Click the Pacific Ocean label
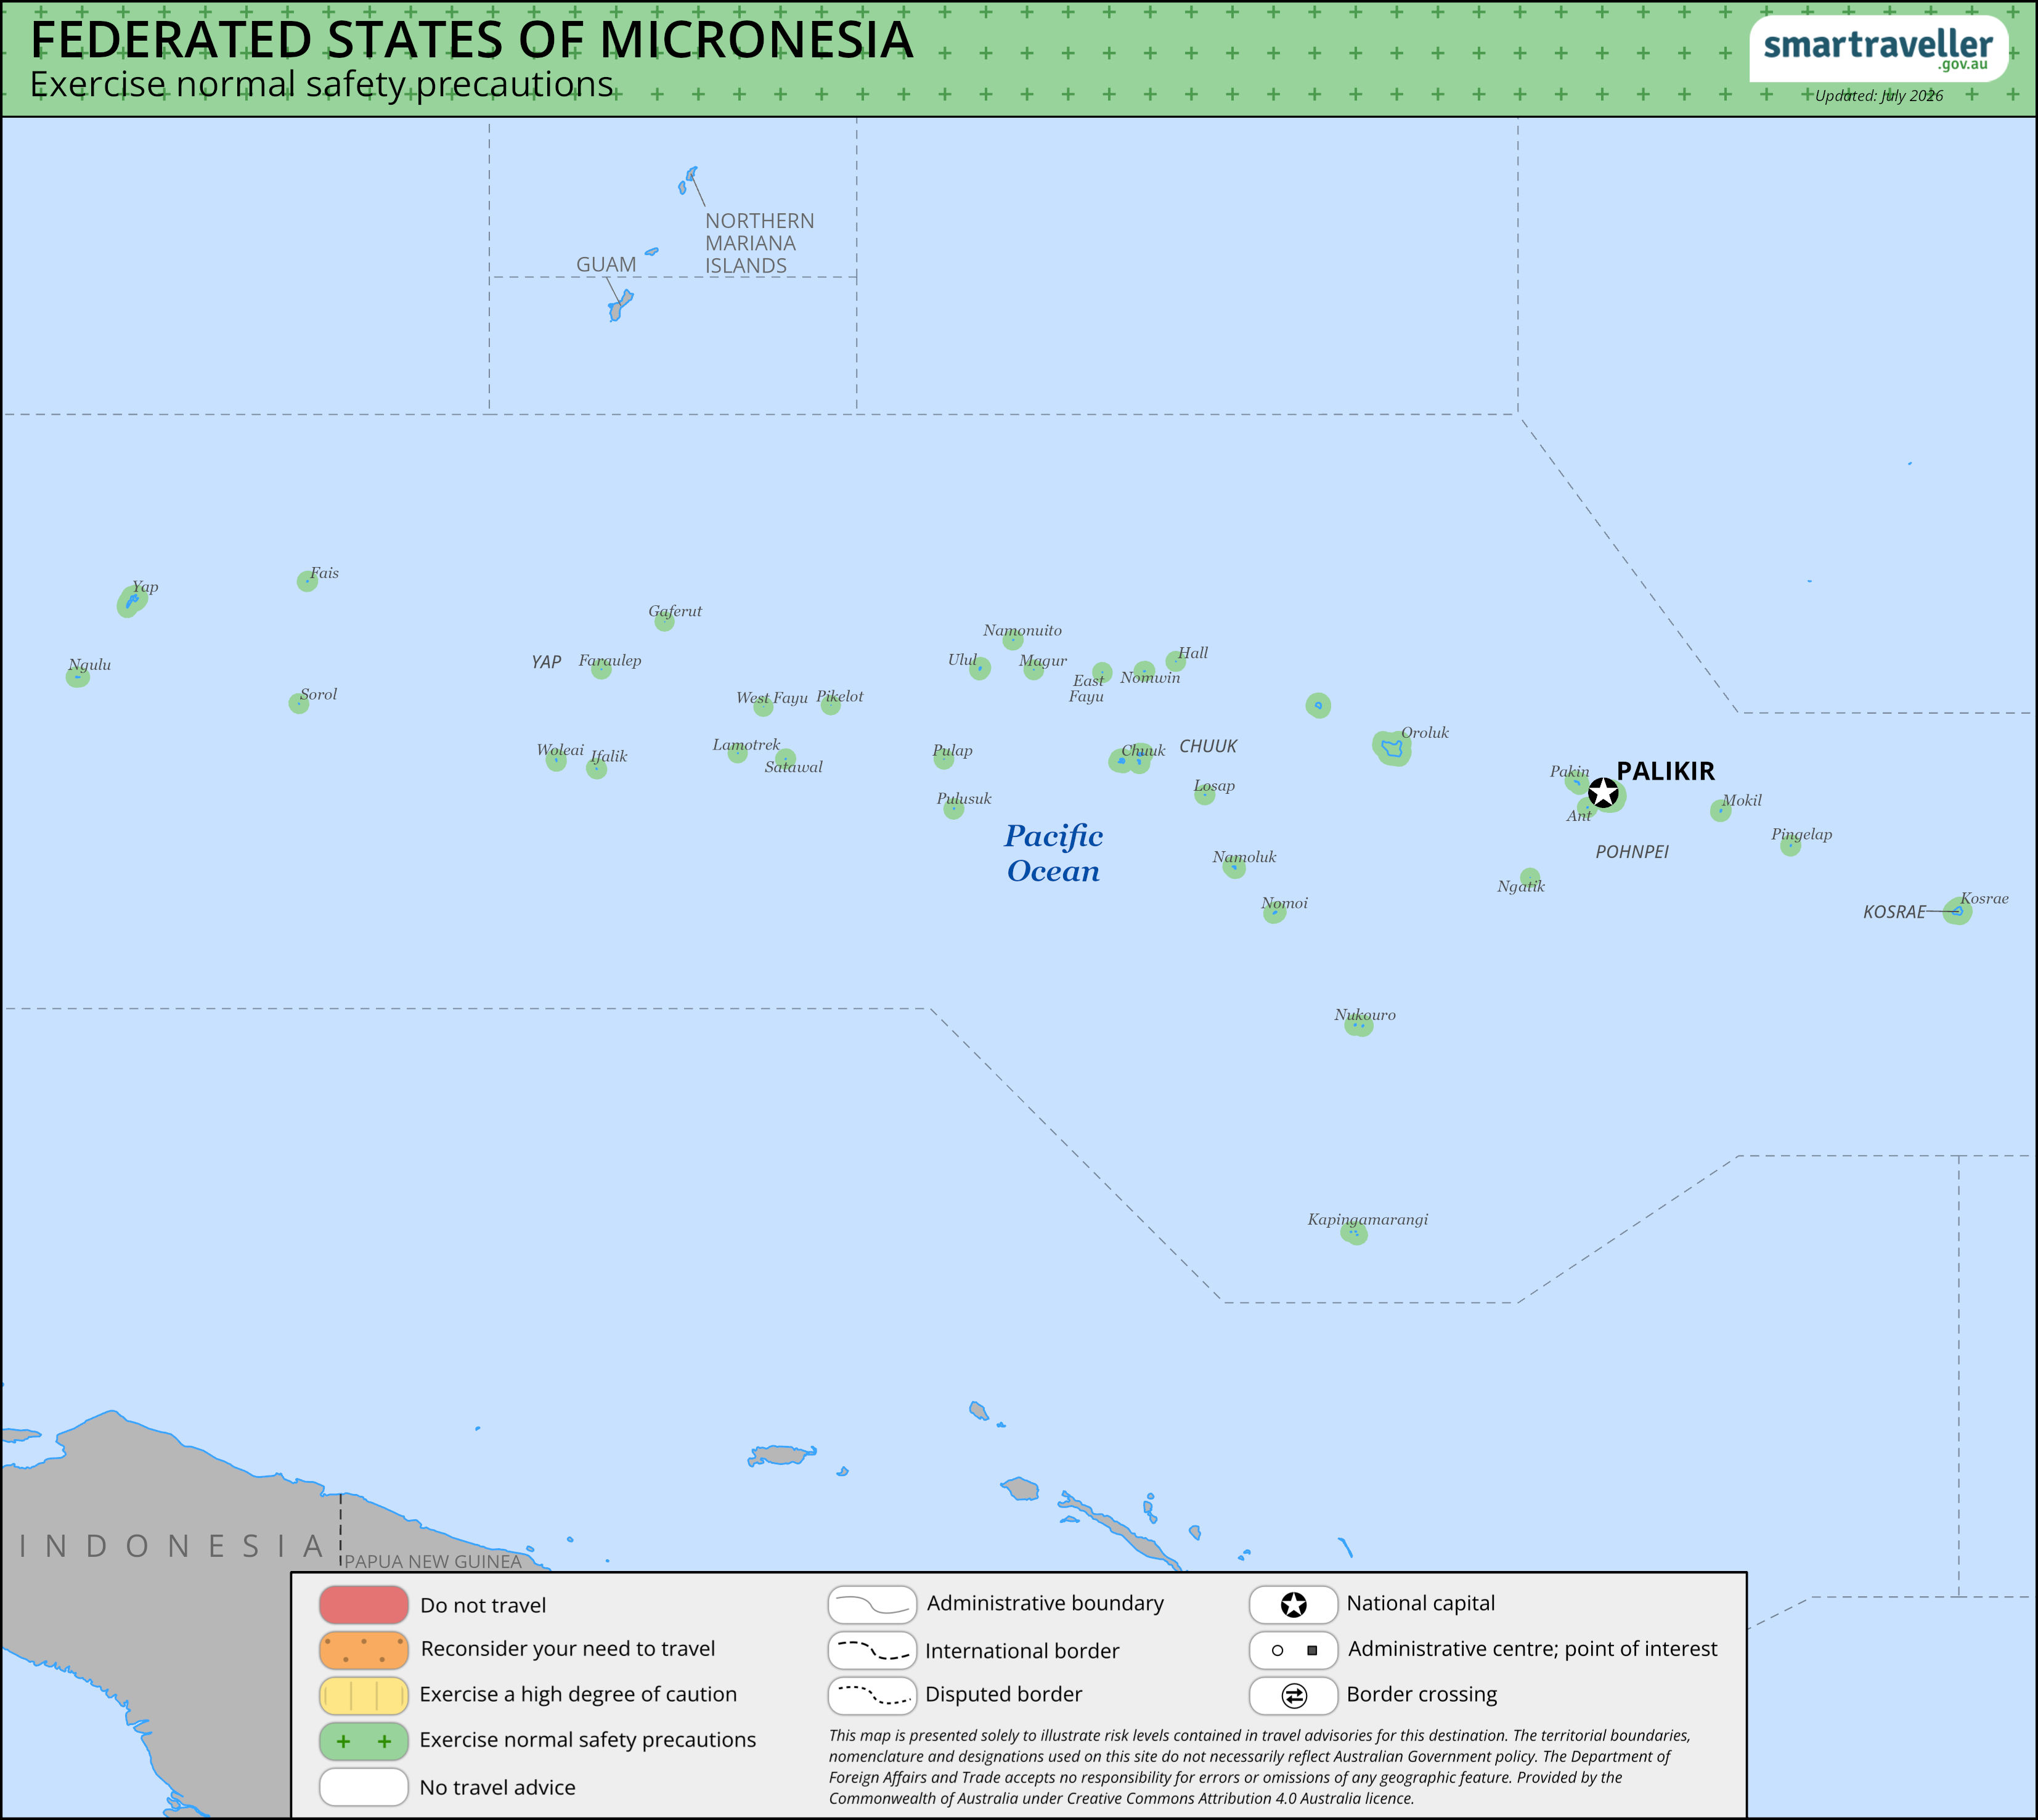This screenshot has height=1820, width=2038. (1053, 853)
